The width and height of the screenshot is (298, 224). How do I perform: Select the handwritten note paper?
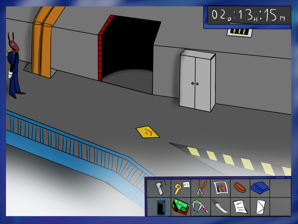(x=240, y=207)
